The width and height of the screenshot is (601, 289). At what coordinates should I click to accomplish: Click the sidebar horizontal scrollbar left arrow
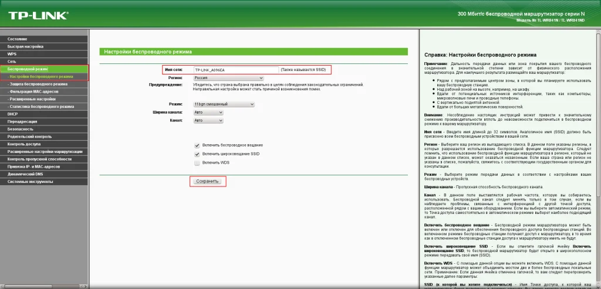[2, 286]
